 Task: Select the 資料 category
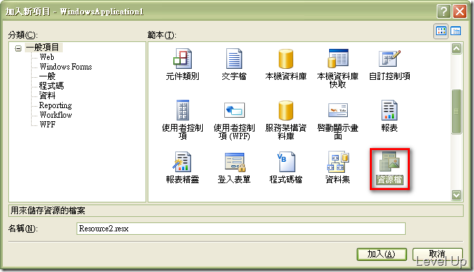(x=48, y=96)
